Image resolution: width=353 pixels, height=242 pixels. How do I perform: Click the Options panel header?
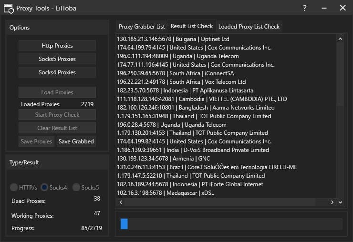[x=57, y=28]
